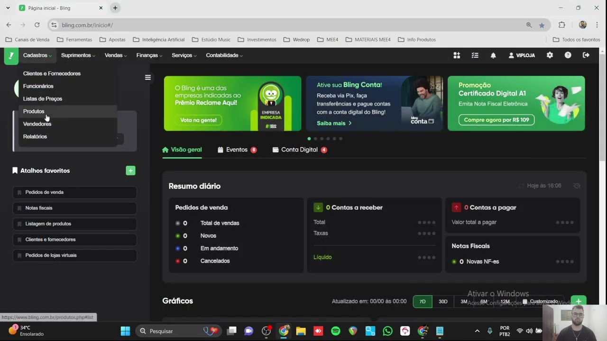Click the Windows Task View icon
607x341 pixels.
pyautogui.click(x=231, y=331)
